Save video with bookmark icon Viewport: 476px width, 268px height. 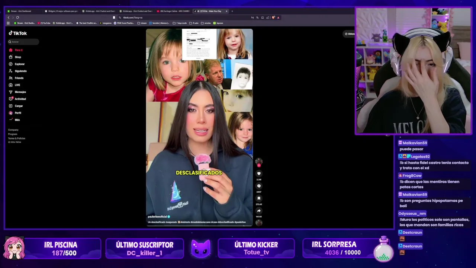(259, 198)
